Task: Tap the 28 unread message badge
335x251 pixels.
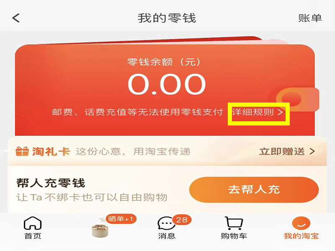Action: pos(182,220)
